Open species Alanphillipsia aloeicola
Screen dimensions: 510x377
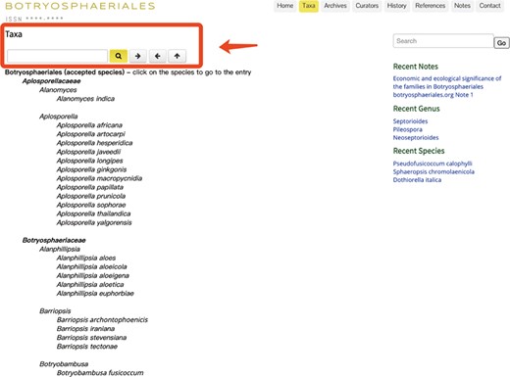[91, 266]
